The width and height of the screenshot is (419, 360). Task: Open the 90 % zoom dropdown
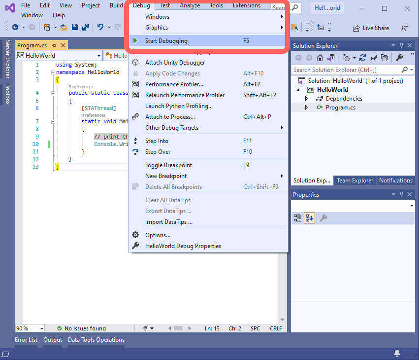42,328
